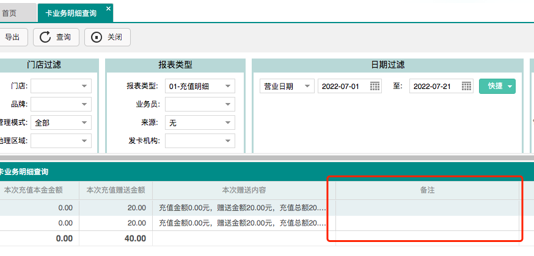Switch to the 首页 tab
The width and height of the screenshot is (534, 256).
[10, 13]
